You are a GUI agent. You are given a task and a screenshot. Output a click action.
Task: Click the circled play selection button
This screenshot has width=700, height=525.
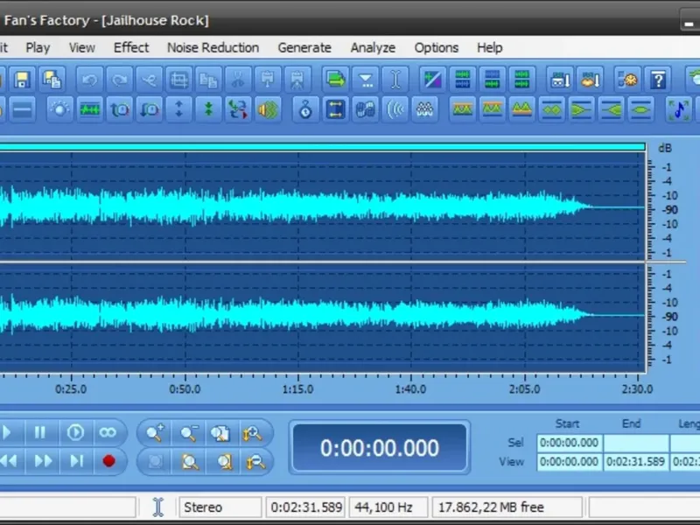(x=75, y=432)
